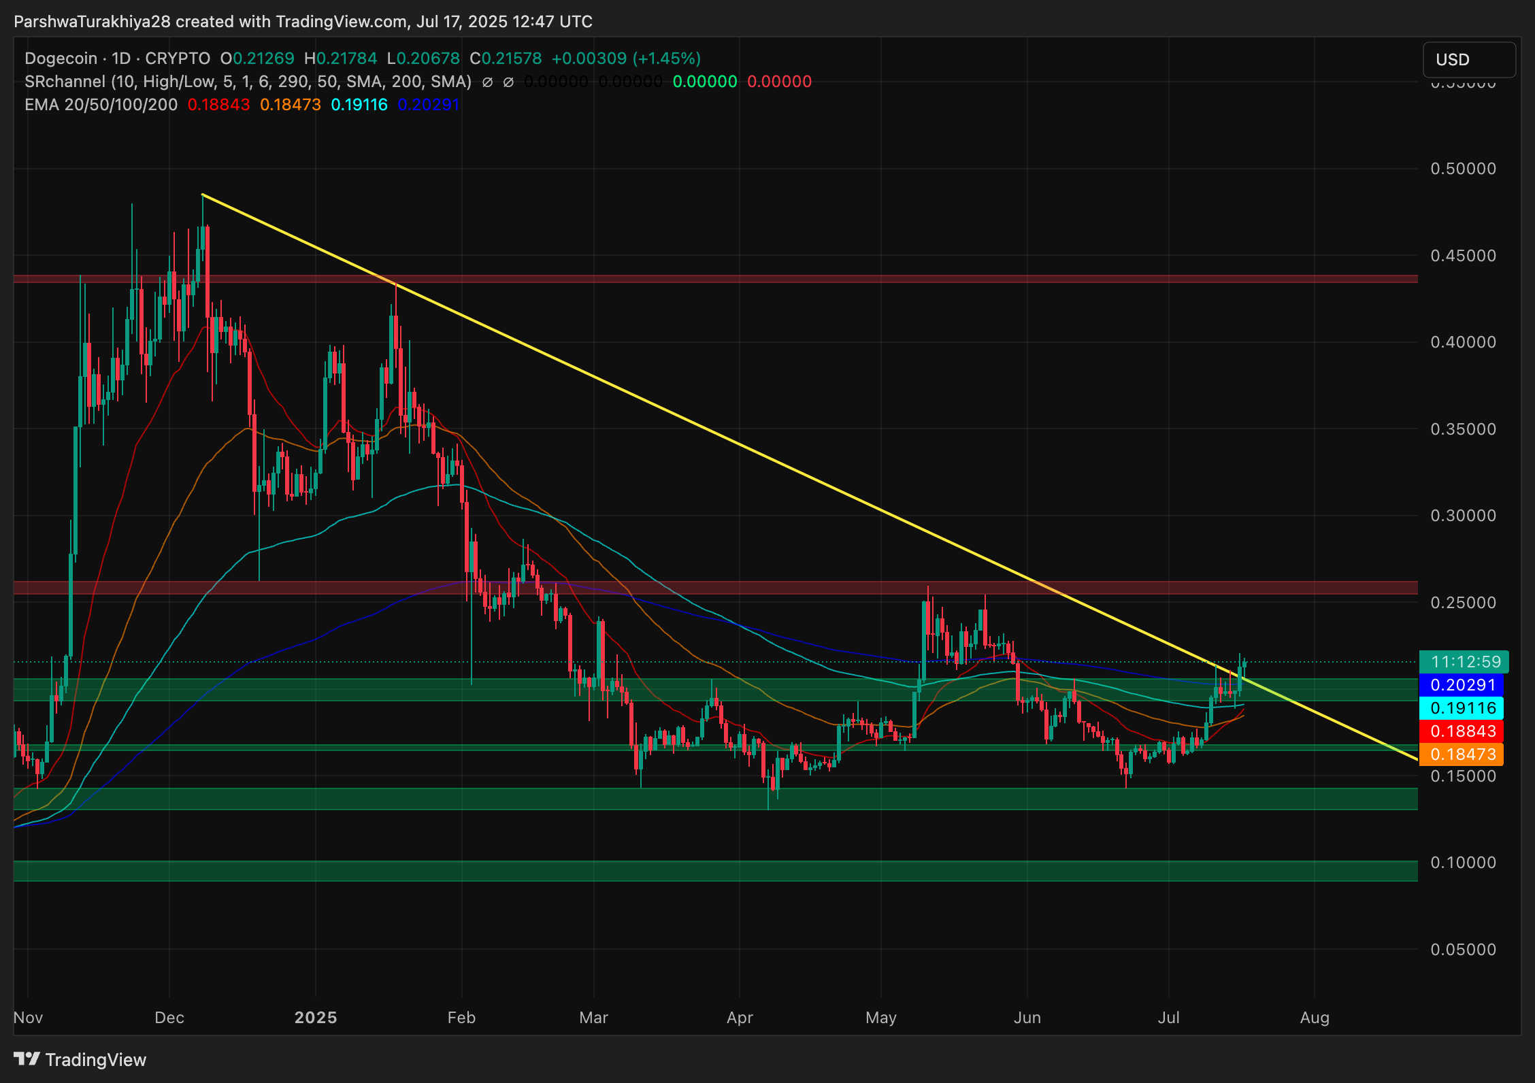Select the green support zone near 0.10
Screen dimensions: 1535x1083
(716, 871)
